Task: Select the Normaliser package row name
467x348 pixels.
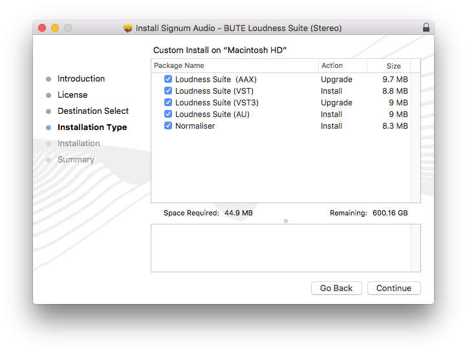Action: pyautogui.click(x=195, y=126)
